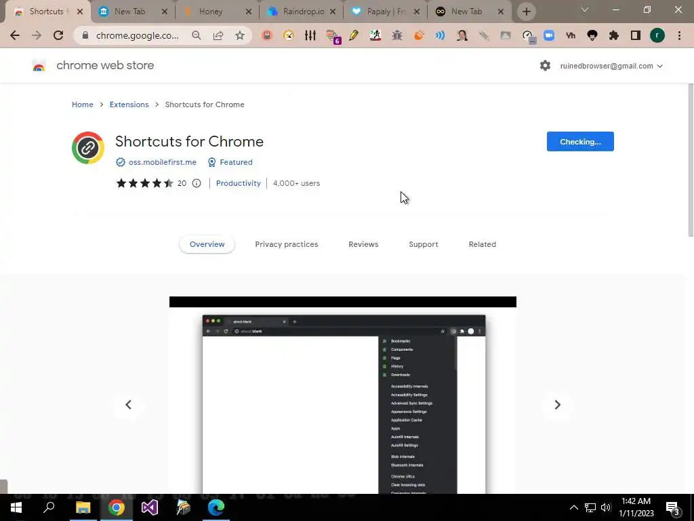Go to Extensions breadcrumb link
The height and width of the screenshot is (521, 694).
coord(129,104)
